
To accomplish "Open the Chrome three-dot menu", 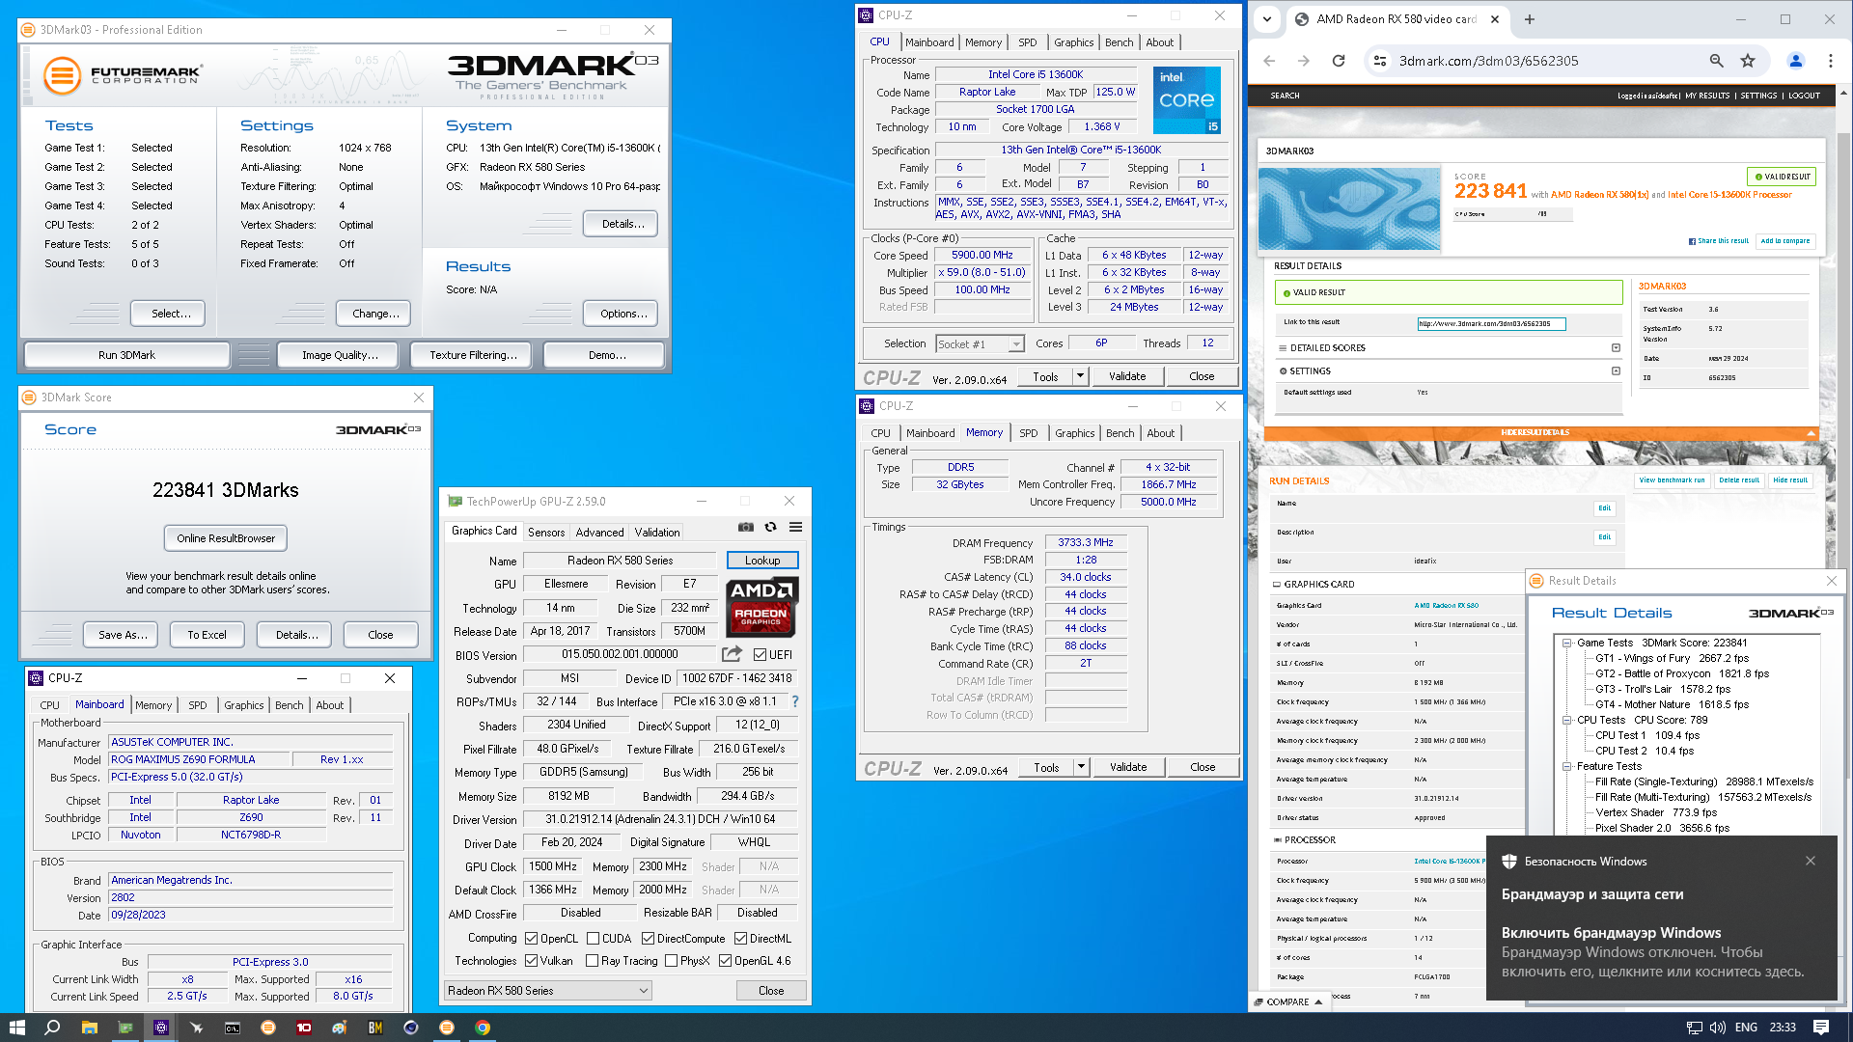I will [1831, 61].
